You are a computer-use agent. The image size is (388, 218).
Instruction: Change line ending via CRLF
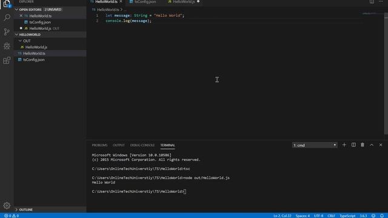click(x=331, y=216)
